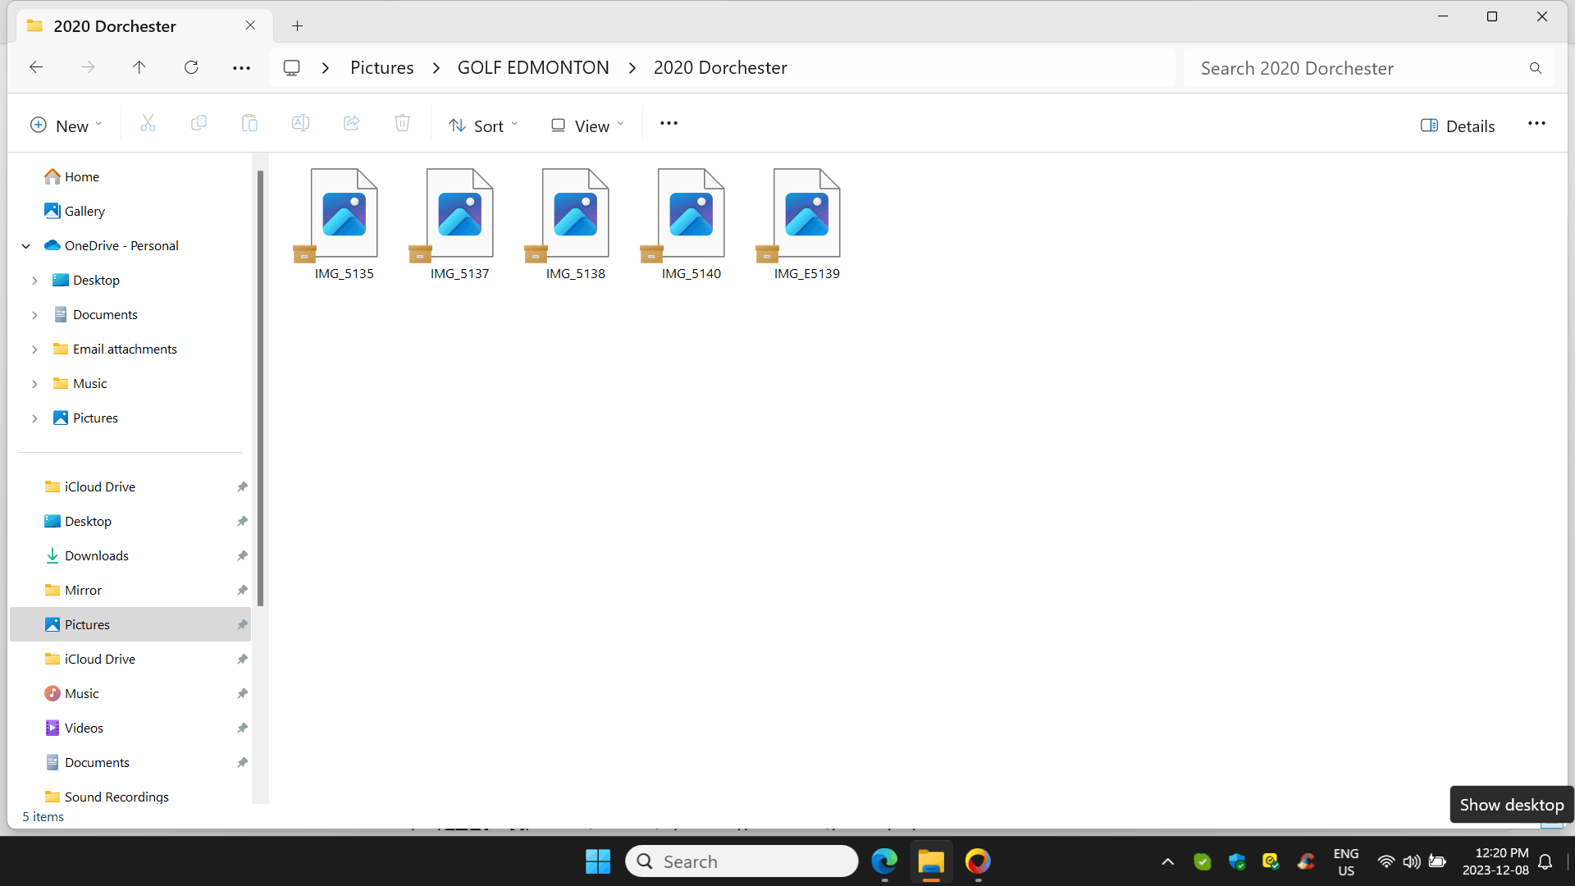Click the Copy icon in toolbar

199,124
